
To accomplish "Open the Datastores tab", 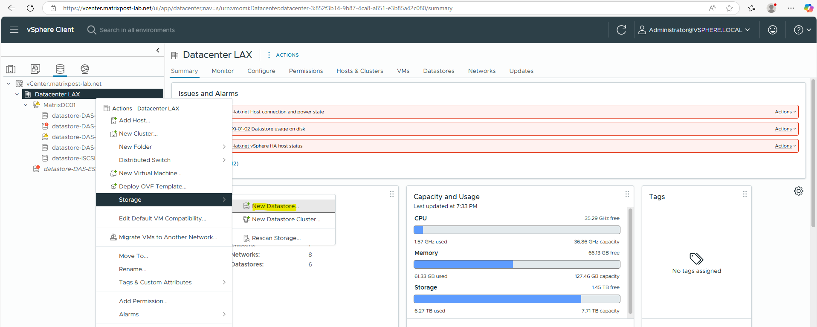I will tap(439, 71).
